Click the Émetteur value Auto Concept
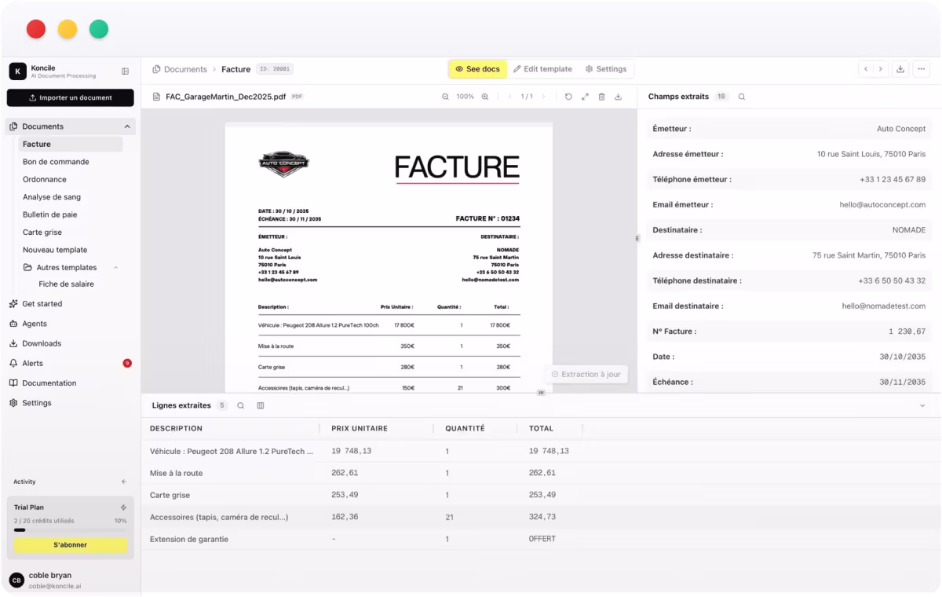Image resolution: width=942 pixels, height=597 pixels. point(901,129)
